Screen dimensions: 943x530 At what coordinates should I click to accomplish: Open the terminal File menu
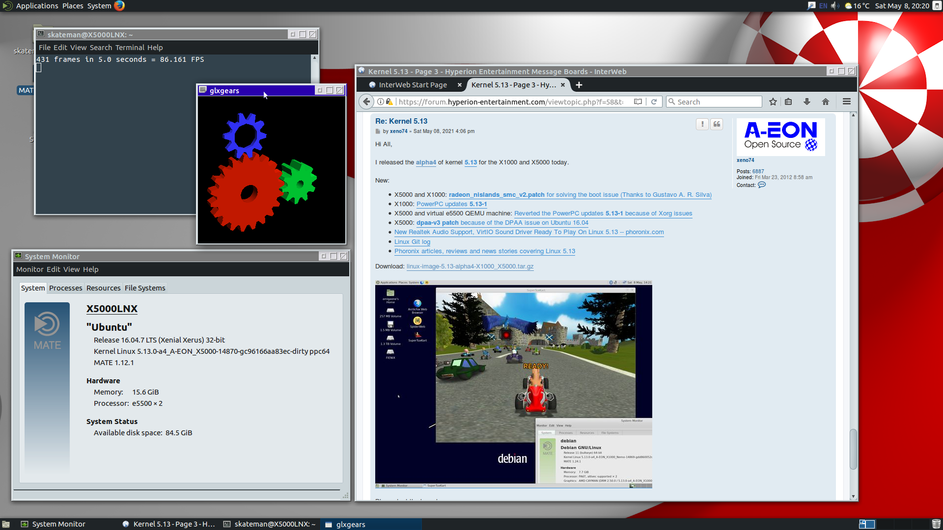tap(45, 48)
